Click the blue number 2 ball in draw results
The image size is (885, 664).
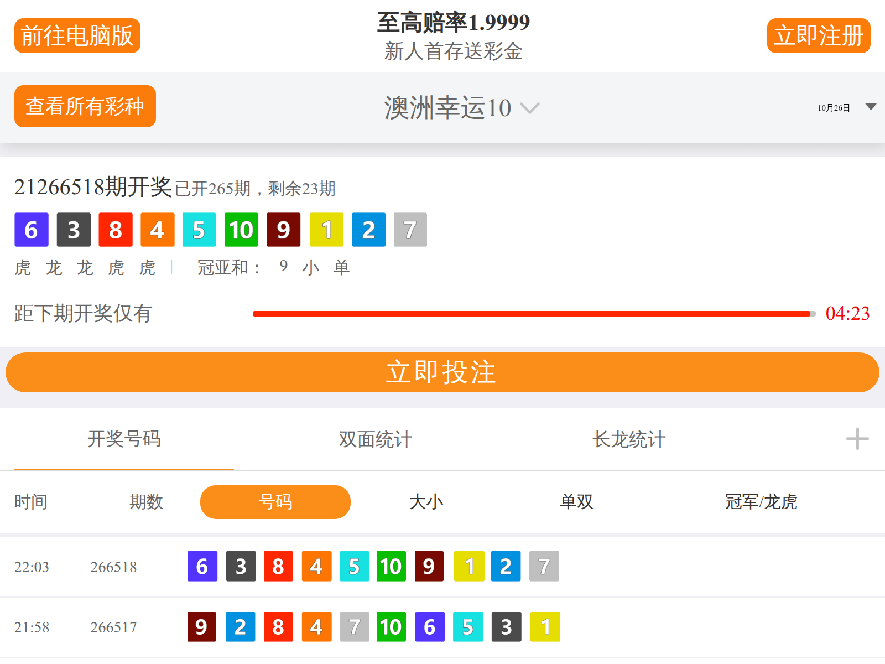[x=368, y=230]
